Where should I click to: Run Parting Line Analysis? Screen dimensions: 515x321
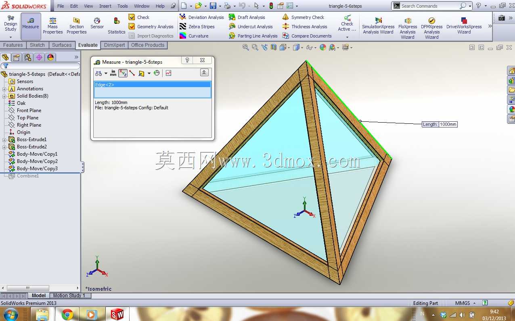point(253,36)
